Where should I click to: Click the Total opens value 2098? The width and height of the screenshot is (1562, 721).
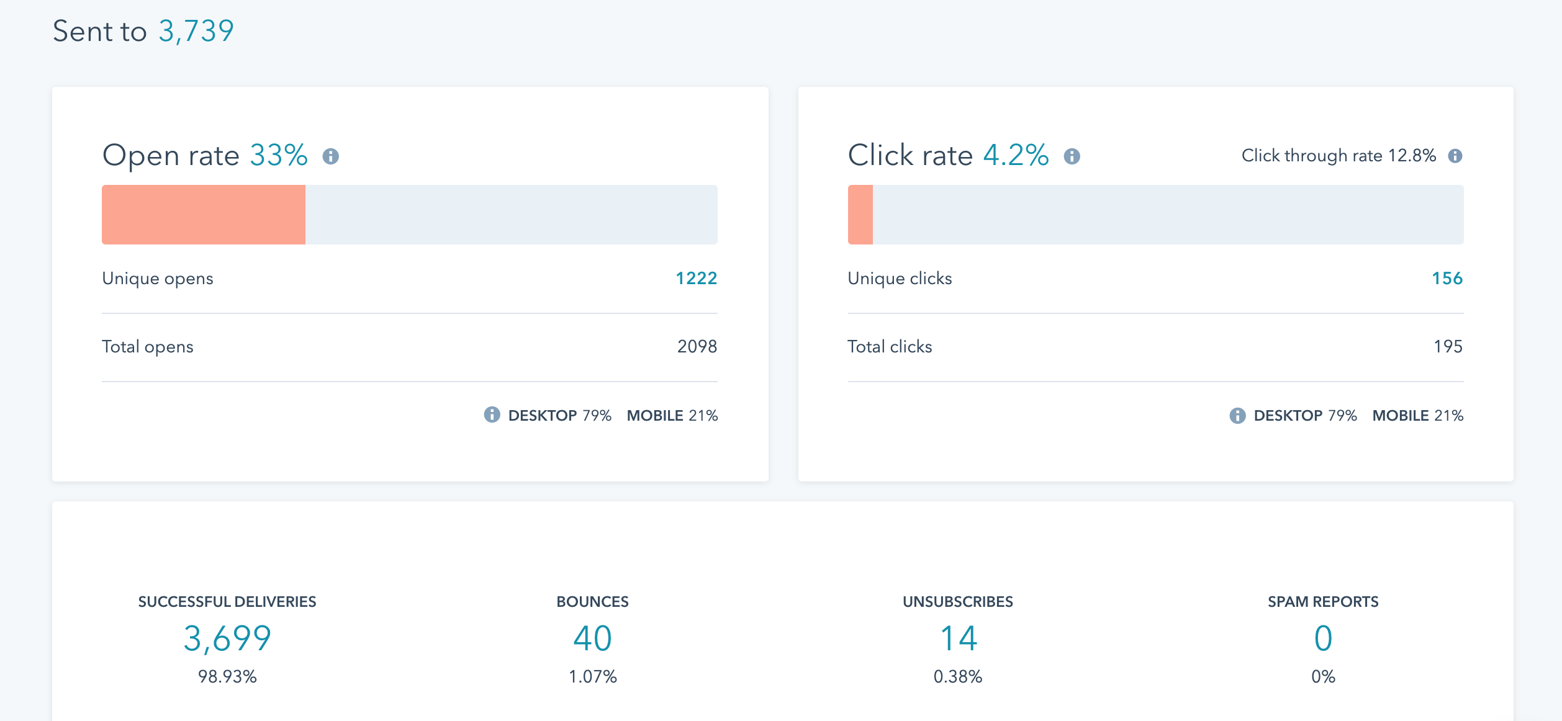pyautogui.click(x=697, y=346)
